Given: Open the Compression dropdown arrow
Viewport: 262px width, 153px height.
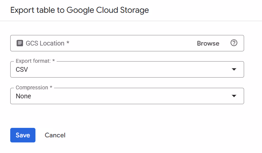Looking at the screenshot, I should pyautogui.click(x=234, y=96).
